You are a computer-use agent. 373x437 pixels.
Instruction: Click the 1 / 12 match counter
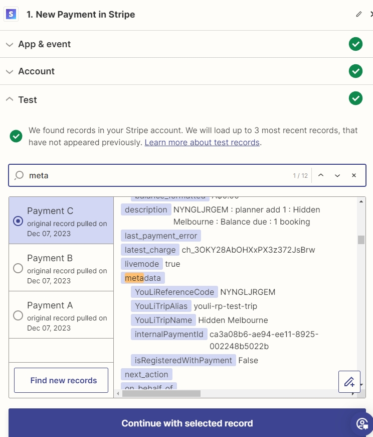pos(300,176)
